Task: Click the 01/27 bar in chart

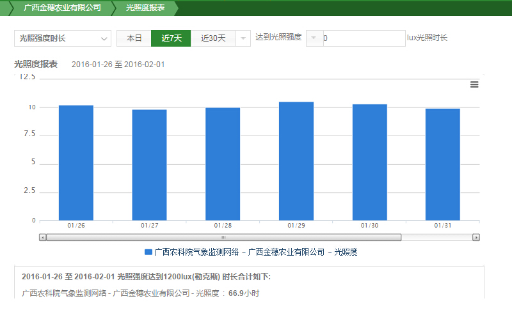Action: tap(149, 165)
